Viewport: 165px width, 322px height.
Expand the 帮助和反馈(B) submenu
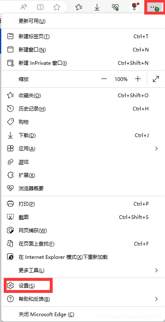click(x=82, y=299)
